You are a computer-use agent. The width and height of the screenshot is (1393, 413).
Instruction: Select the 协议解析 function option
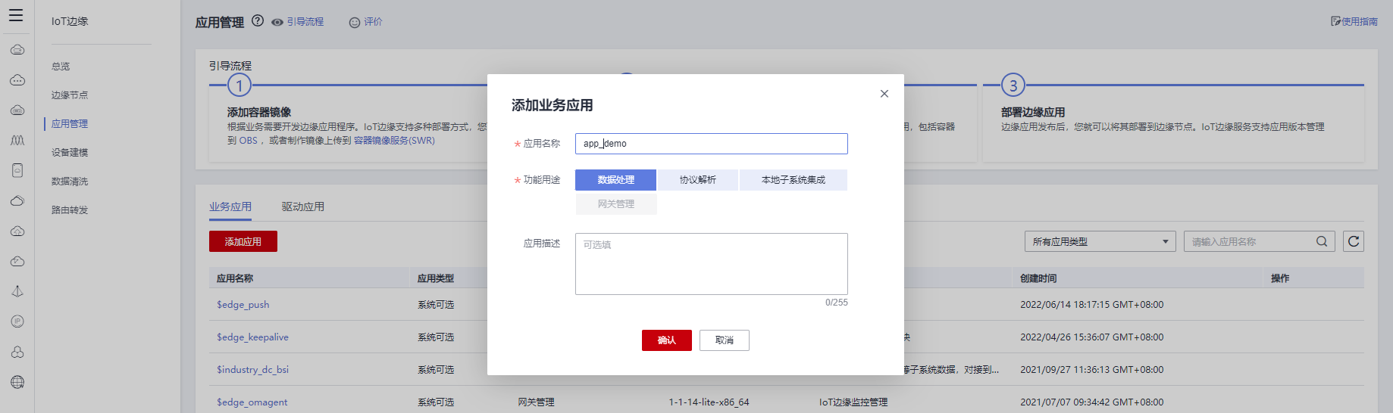click(x=697, y=180)
